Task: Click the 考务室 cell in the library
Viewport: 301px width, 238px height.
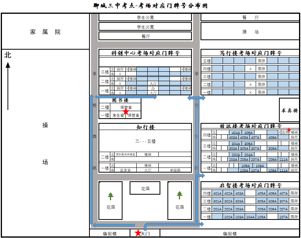Action: tap(118, 115)
